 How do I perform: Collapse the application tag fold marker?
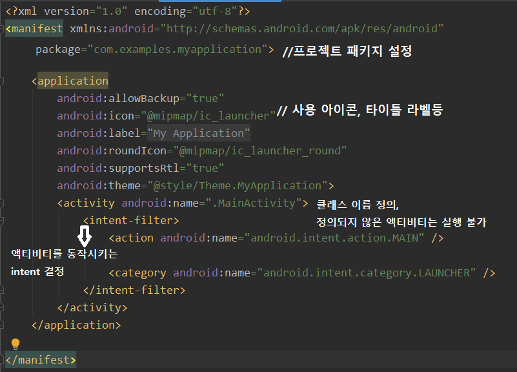(1, 81)
